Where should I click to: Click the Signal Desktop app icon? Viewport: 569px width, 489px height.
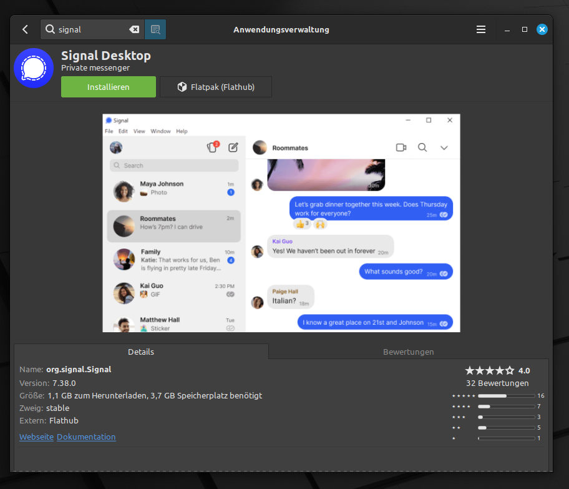34,68
